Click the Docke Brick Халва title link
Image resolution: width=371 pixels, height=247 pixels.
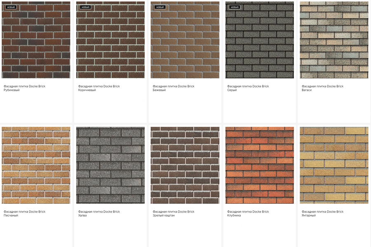point(99,213)
